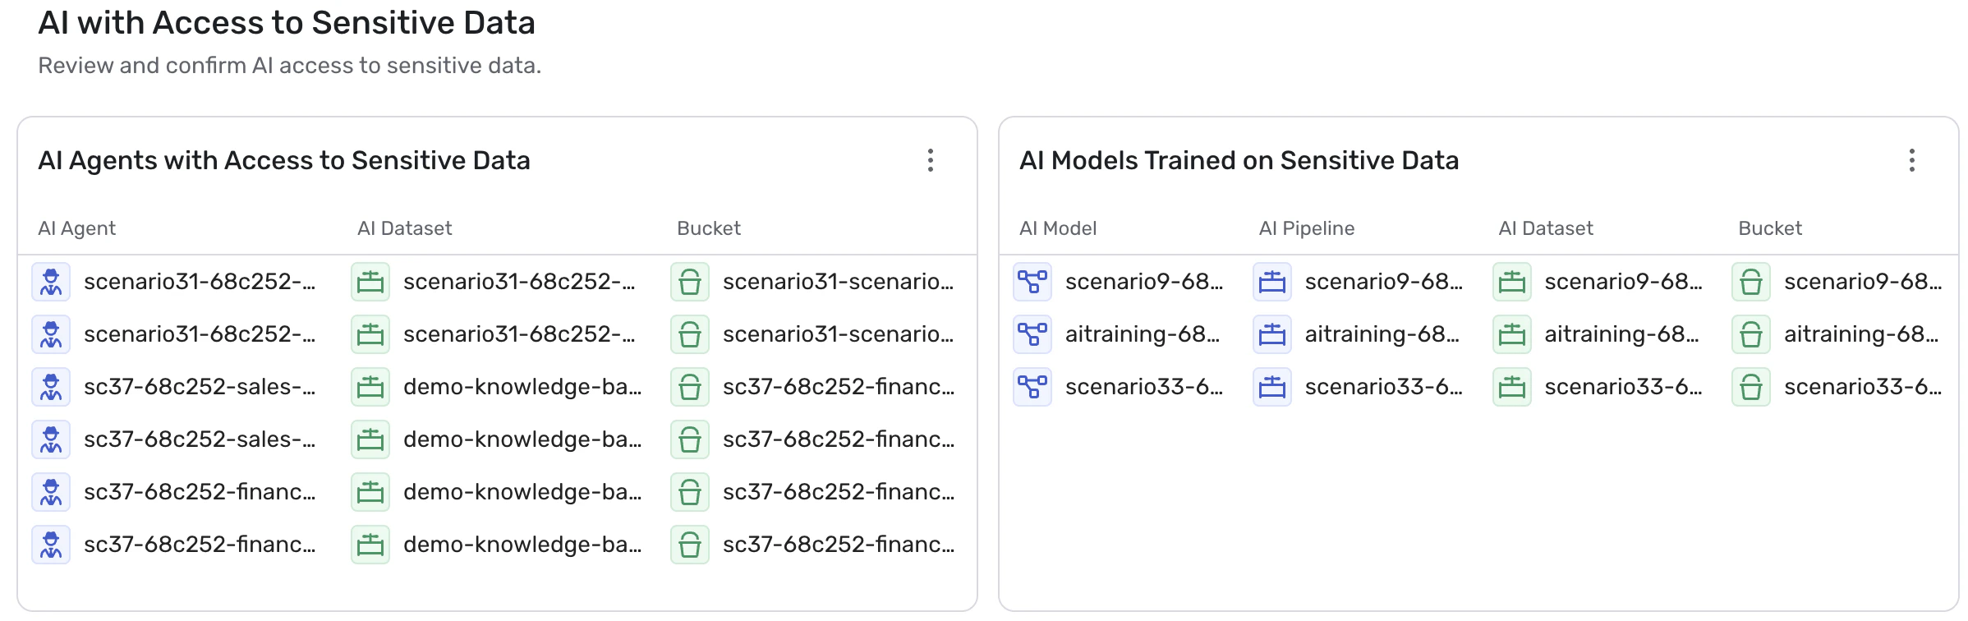
Task: Click the agent icon for the first sc37-68c252-financ agent
Action: 51,492
